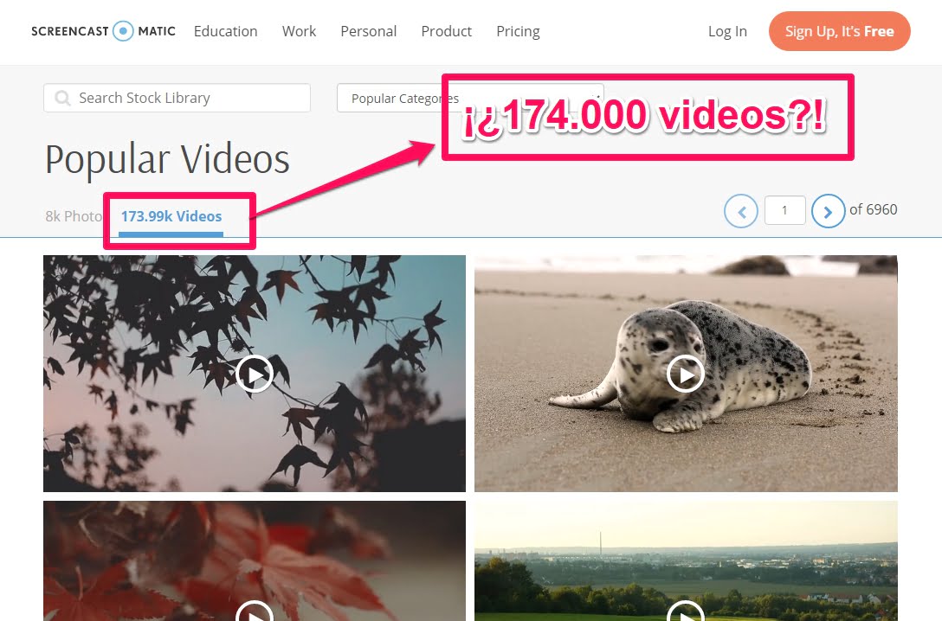The image size is (942, 621).
Task: Open the Screencast-O-Matic logo home link
Action: pos(103,30)
